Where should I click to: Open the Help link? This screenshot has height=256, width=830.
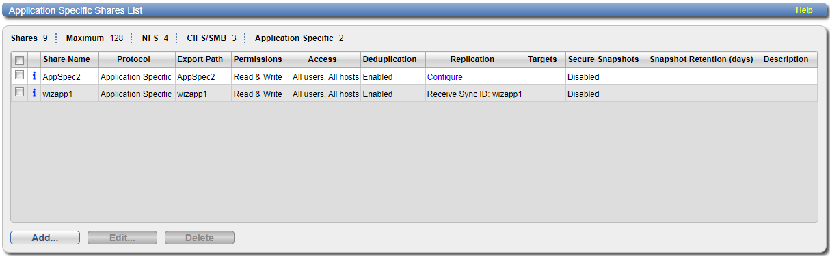[804, 10]
